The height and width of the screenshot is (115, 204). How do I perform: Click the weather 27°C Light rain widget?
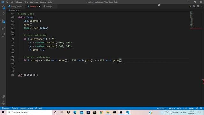pyautogui.click(x=170, y=112)
